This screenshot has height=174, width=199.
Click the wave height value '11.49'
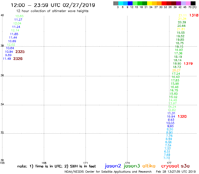[7, 59]
